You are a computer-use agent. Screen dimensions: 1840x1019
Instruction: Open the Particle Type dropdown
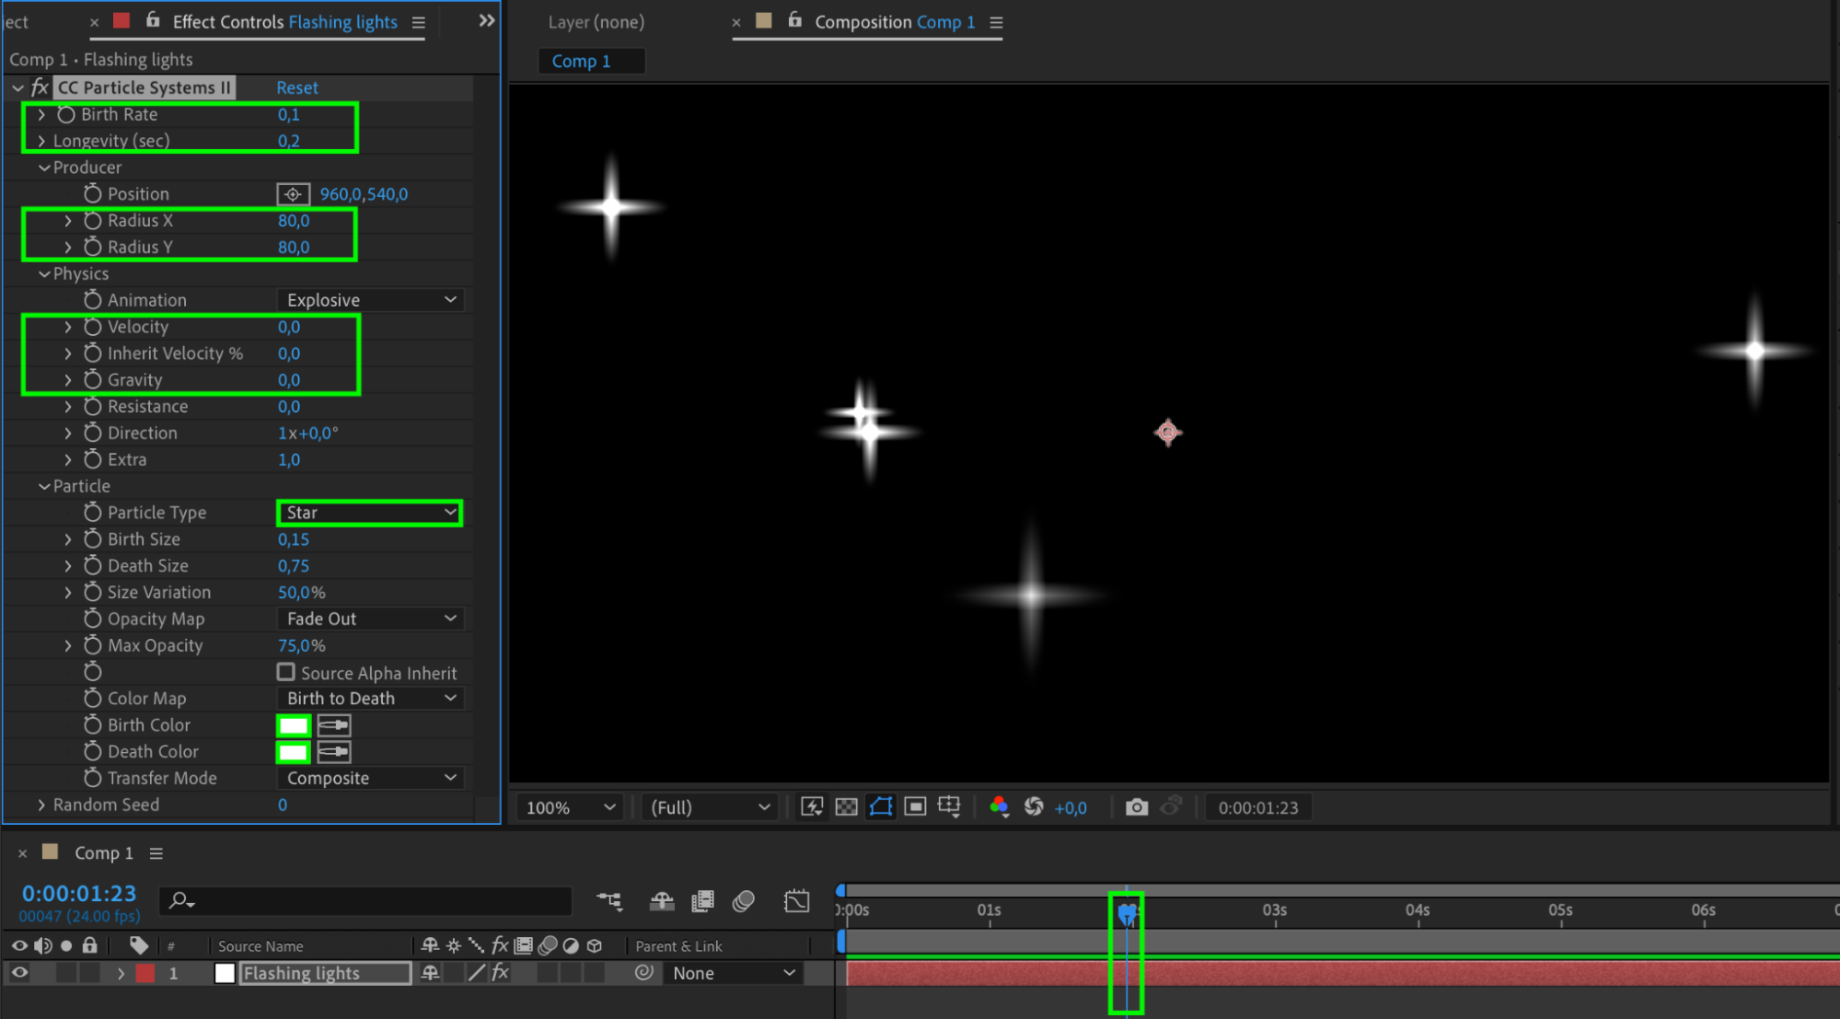369,513
